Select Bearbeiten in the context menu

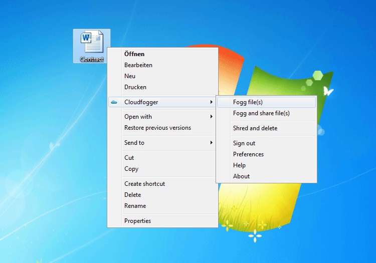(162, 65)
